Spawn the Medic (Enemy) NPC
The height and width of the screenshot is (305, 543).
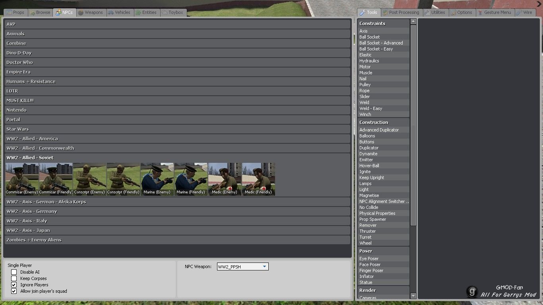(x=225, y=179)
